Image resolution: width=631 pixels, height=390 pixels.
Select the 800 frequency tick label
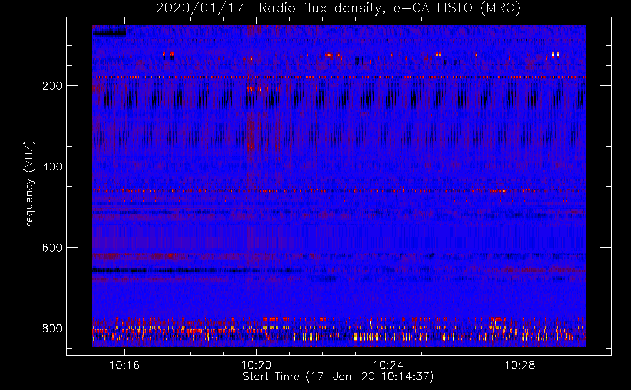tap(52, 328)
